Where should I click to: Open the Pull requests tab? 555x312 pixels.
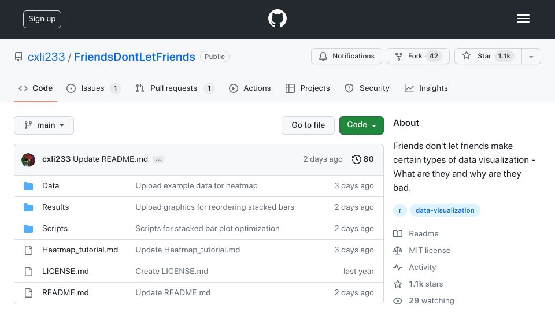[x=175, y=88]
